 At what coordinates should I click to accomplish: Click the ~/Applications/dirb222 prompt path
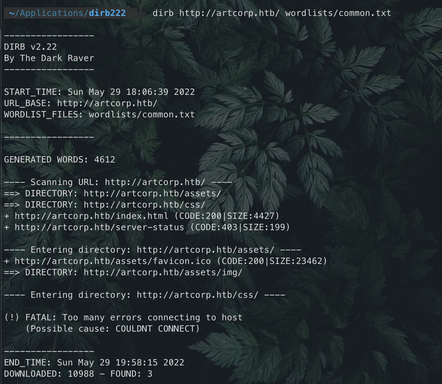tap(67, 13)
